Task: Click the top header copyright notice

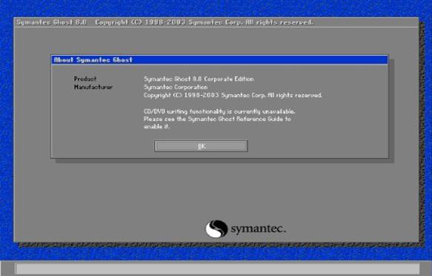Action: tap(205, 22)
